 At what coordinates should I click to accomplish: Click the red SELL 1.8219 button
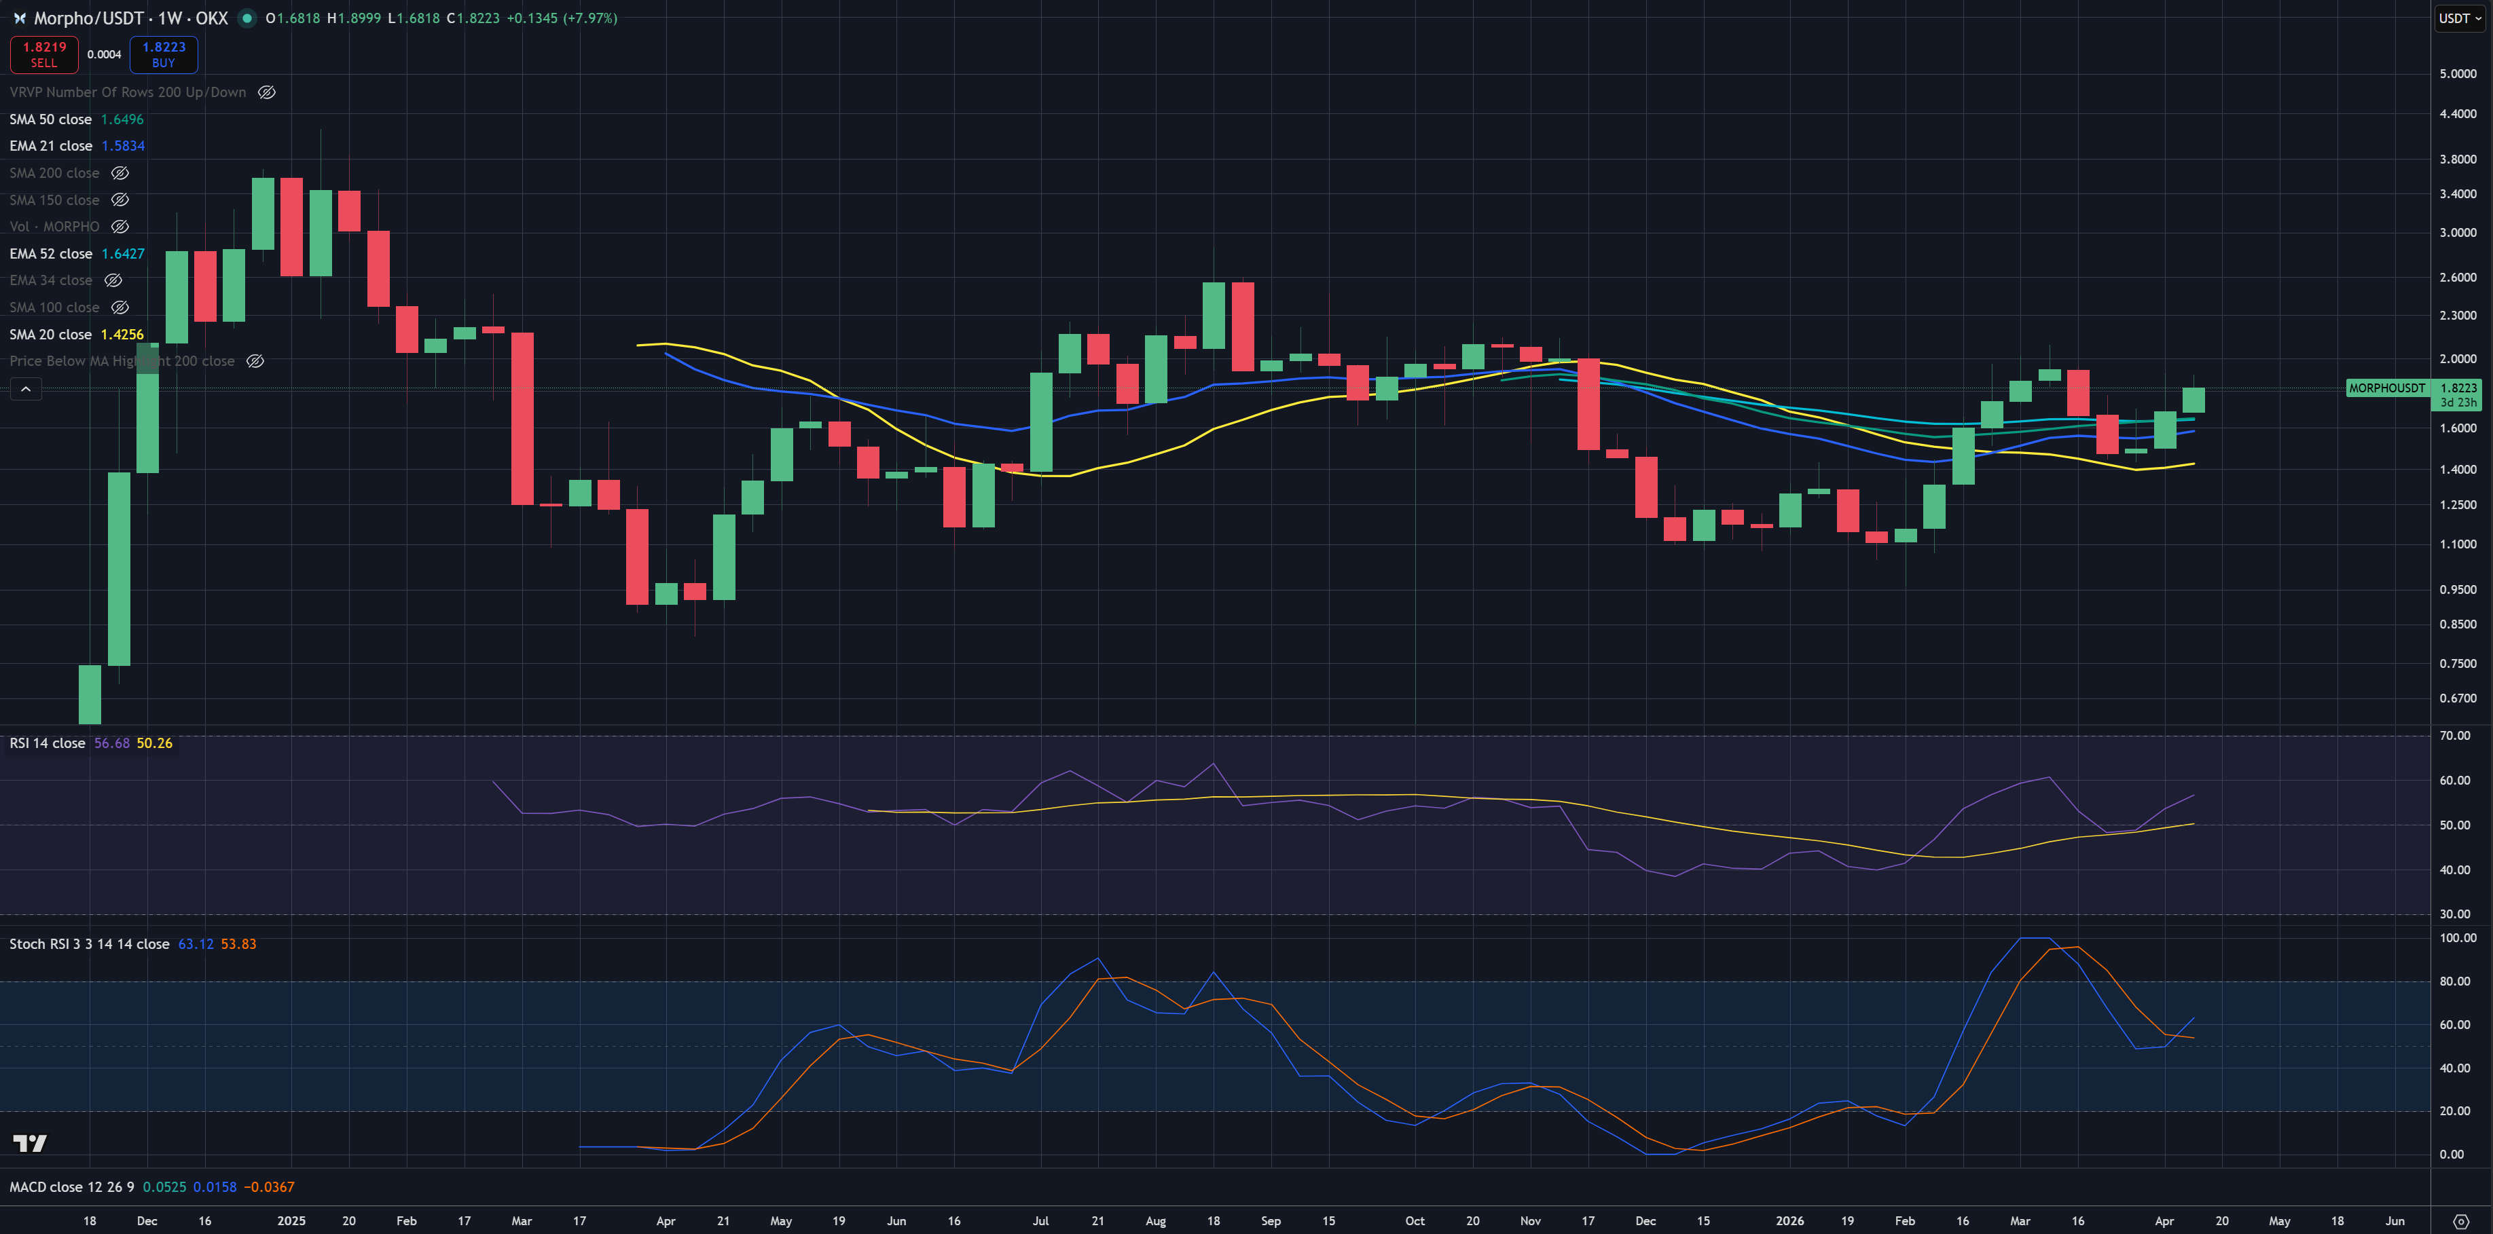[x=43, y=54]
